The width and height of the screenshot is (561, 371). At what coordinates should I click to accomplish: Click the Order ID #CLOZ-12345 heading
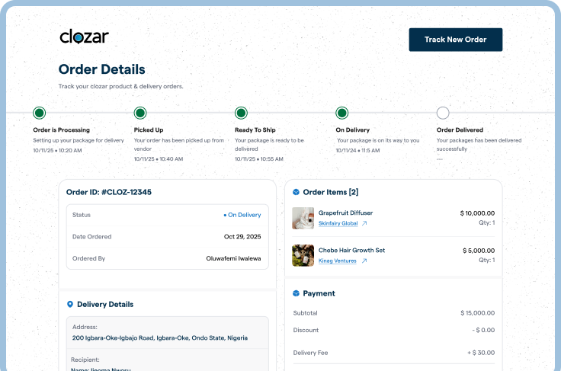[x=109, y=192]
